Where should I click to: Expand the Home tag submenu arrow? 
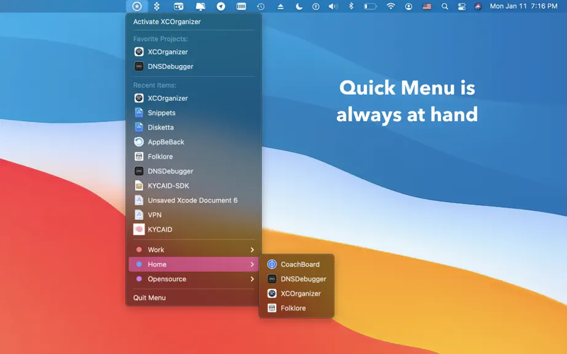252,264
